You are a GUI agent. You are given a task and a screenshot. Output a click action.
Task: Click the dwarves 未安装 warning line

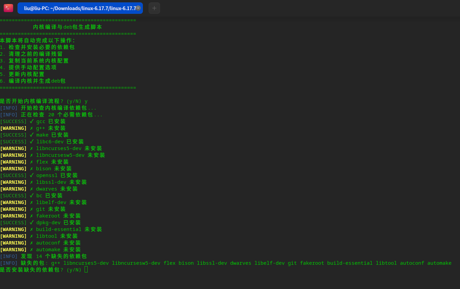point(39,189)
